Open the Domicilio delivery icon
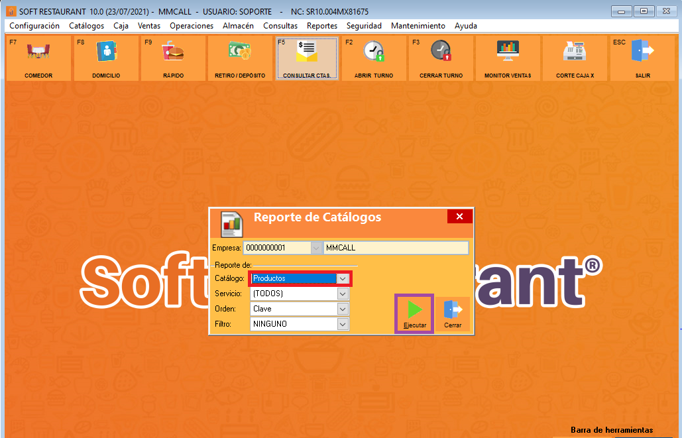The height and width of the screenshot is (438, 682). 106,53
